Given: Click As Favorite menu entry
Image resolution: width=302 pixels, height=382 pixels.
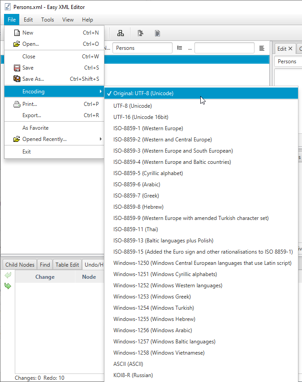Looking at the screenshot, I should (x=54, y=127).
